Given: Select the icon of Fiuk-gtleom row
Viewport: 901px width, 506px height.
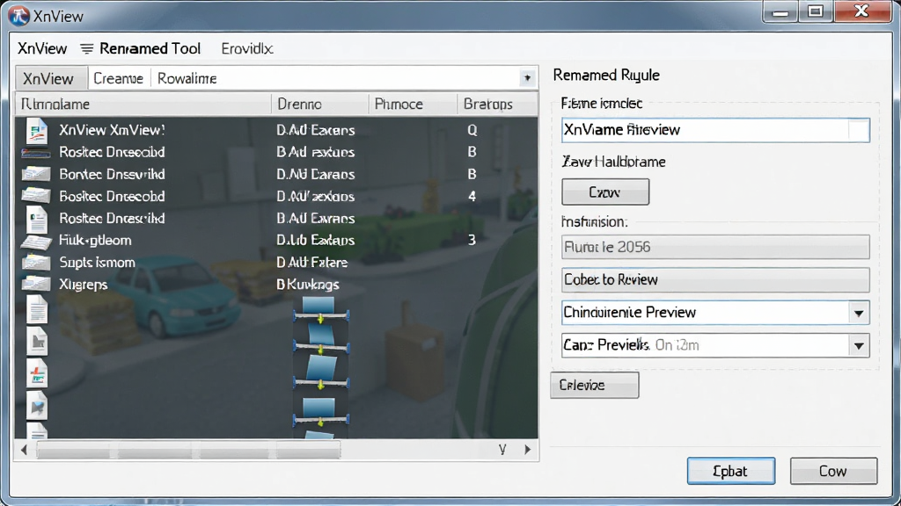Looking at the screenshot, I should coord(35,242).
